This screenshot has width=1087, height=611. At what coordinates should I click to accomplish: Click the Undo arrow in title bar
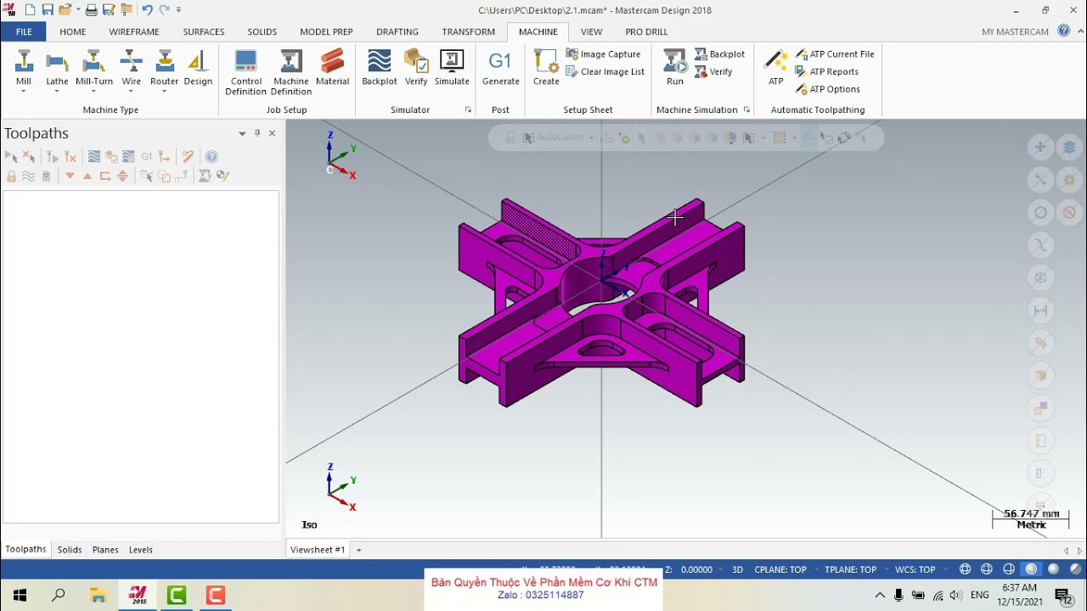point(147,10)
